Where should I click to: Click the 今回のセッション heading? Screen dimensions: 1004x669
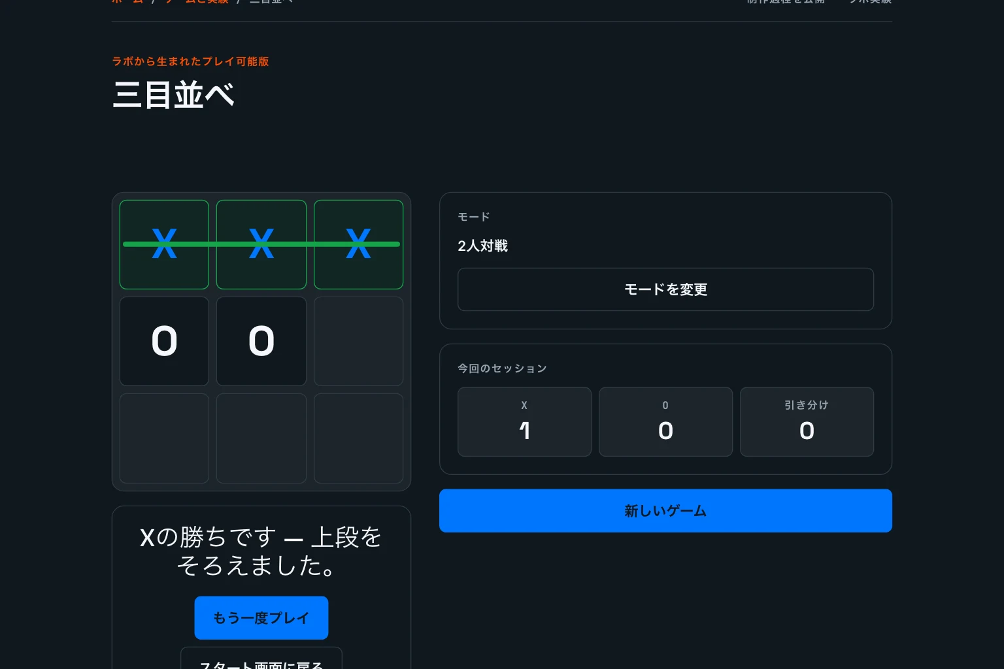point(502,368)
